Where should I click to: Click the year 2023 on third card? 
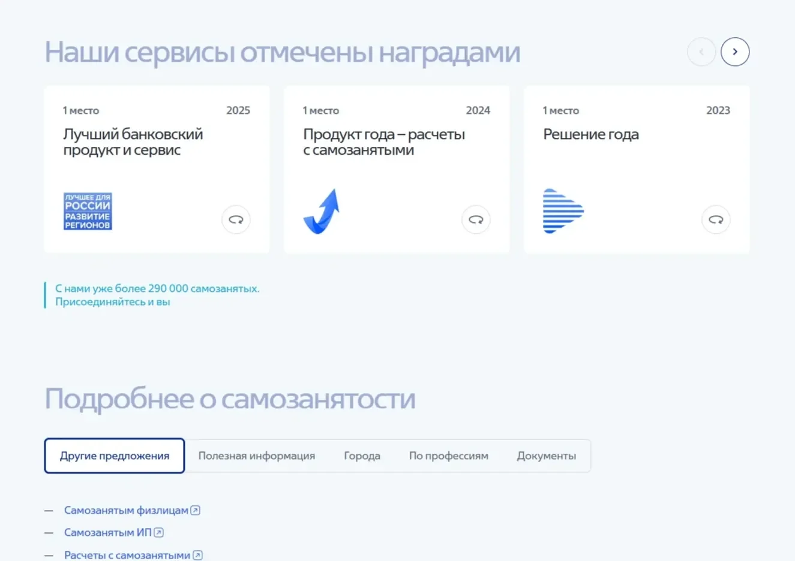pos(718,110)
